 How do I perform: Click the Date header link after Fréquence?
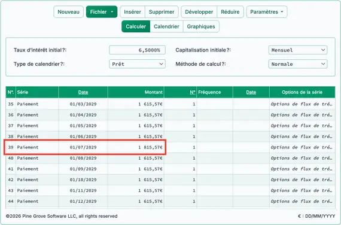[251, 92]
